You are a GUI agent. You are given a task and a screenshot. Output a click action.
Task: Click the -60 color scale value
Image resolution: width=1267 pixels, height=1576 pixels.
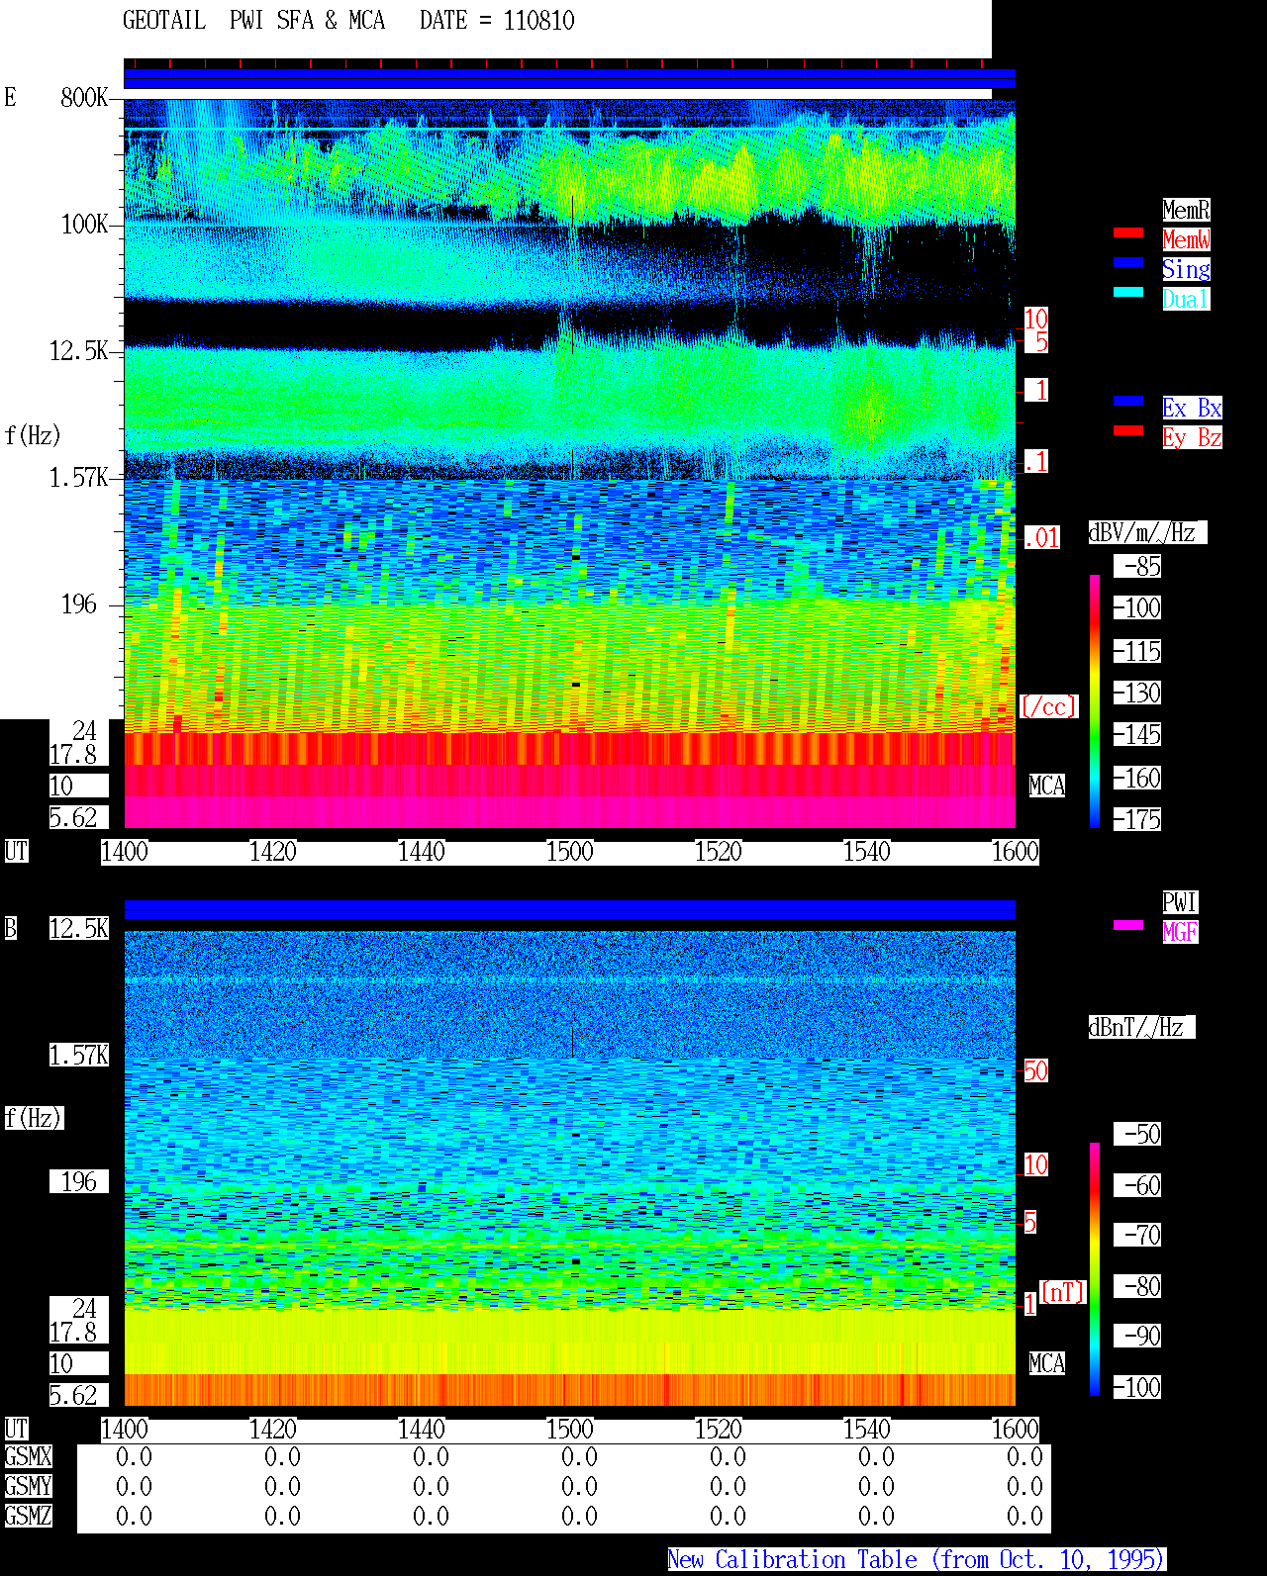click(x=1137, y=1185)
